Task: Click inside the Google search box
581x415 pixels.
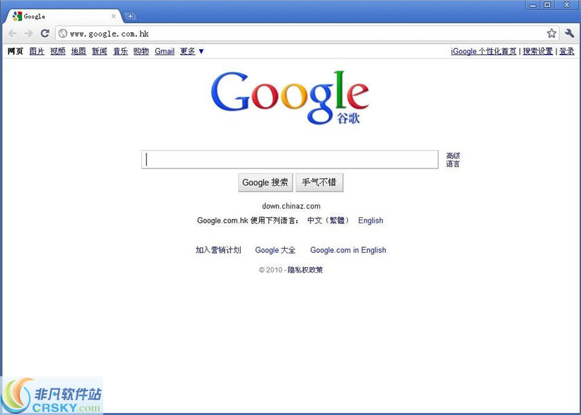Action: [x=289, y=159]
